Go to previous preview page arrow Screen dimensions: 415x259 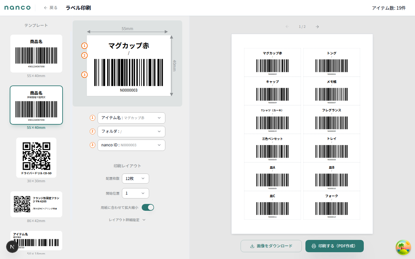pyautogui.click(x=287, y=27)
